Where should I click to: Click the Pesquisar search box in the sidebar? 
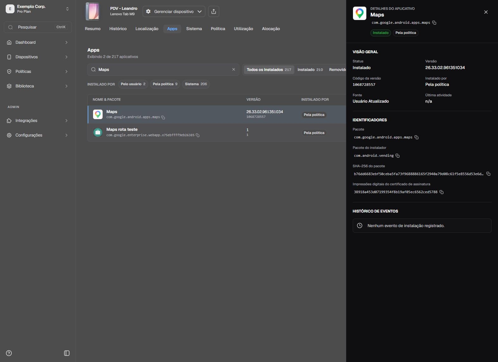point(38,27)
